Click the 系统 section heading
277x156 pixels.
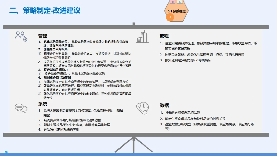tap(43, 104)
